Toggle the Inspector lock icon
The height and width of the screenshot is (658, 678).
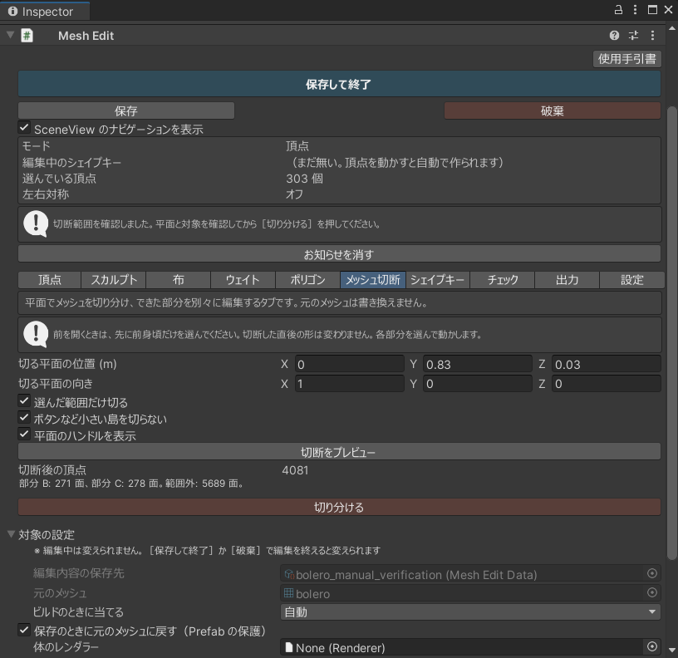(x=618, y=10)
